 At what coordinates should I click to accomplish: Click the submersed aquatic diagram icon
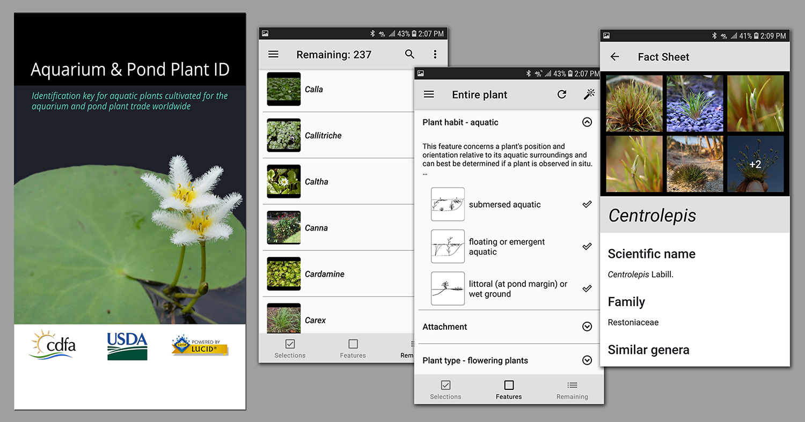pos(448,204)
